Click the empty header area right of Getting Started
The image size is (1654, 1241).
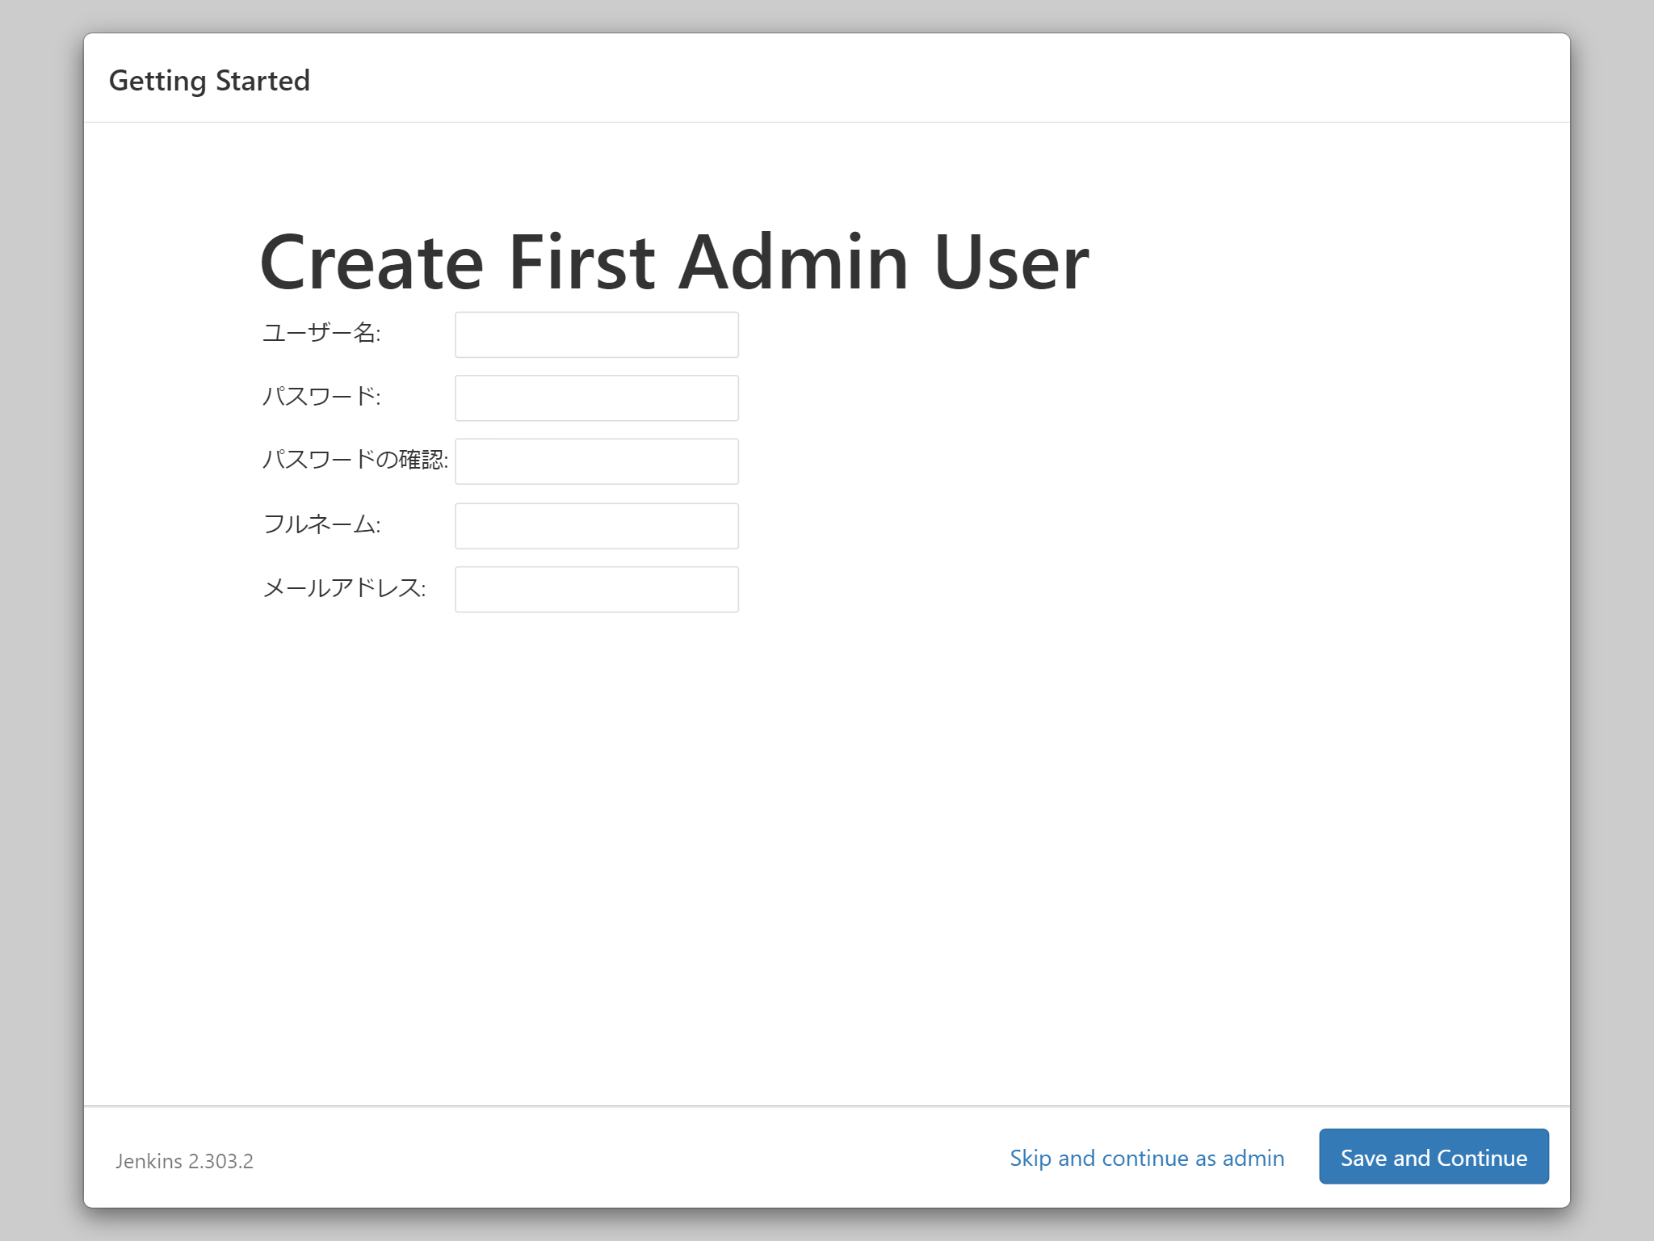point(929,79)
